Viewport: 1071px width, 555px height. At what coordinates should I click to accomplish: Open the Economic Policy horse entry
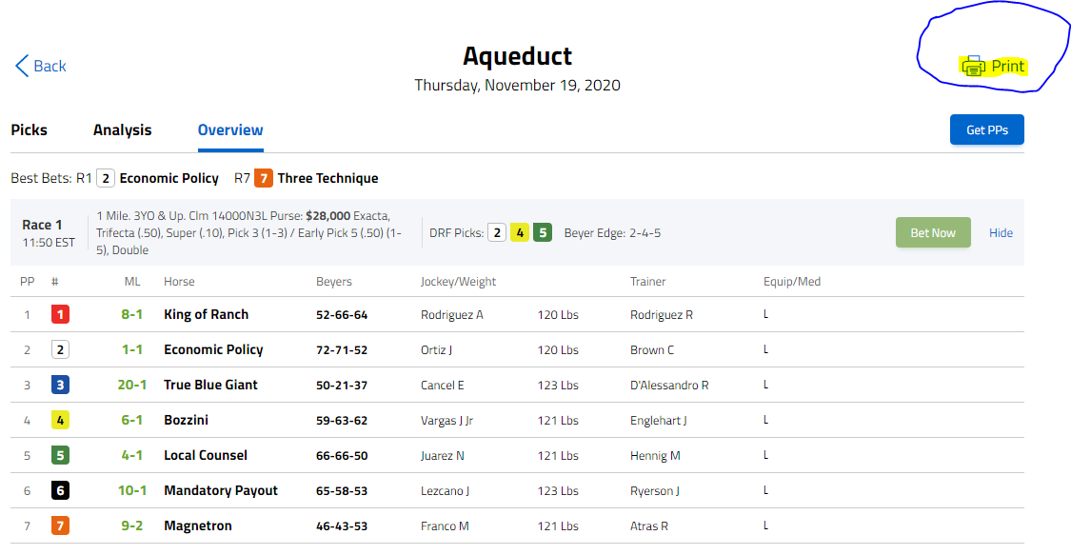click(213, 349)
